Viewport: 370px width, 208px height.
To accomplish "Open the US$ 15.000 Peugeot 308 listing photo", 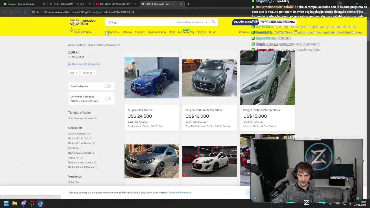I will (268, 78).
